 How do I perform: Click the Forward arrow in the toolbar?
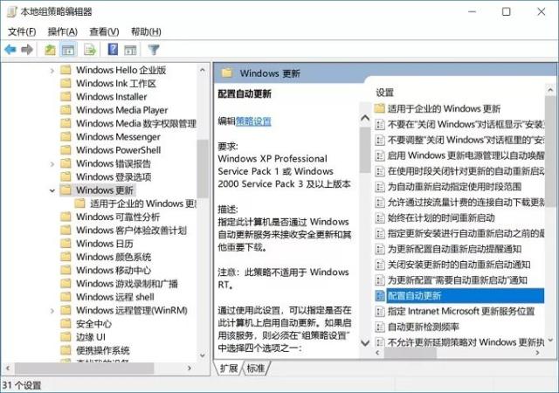click(27, 50)
